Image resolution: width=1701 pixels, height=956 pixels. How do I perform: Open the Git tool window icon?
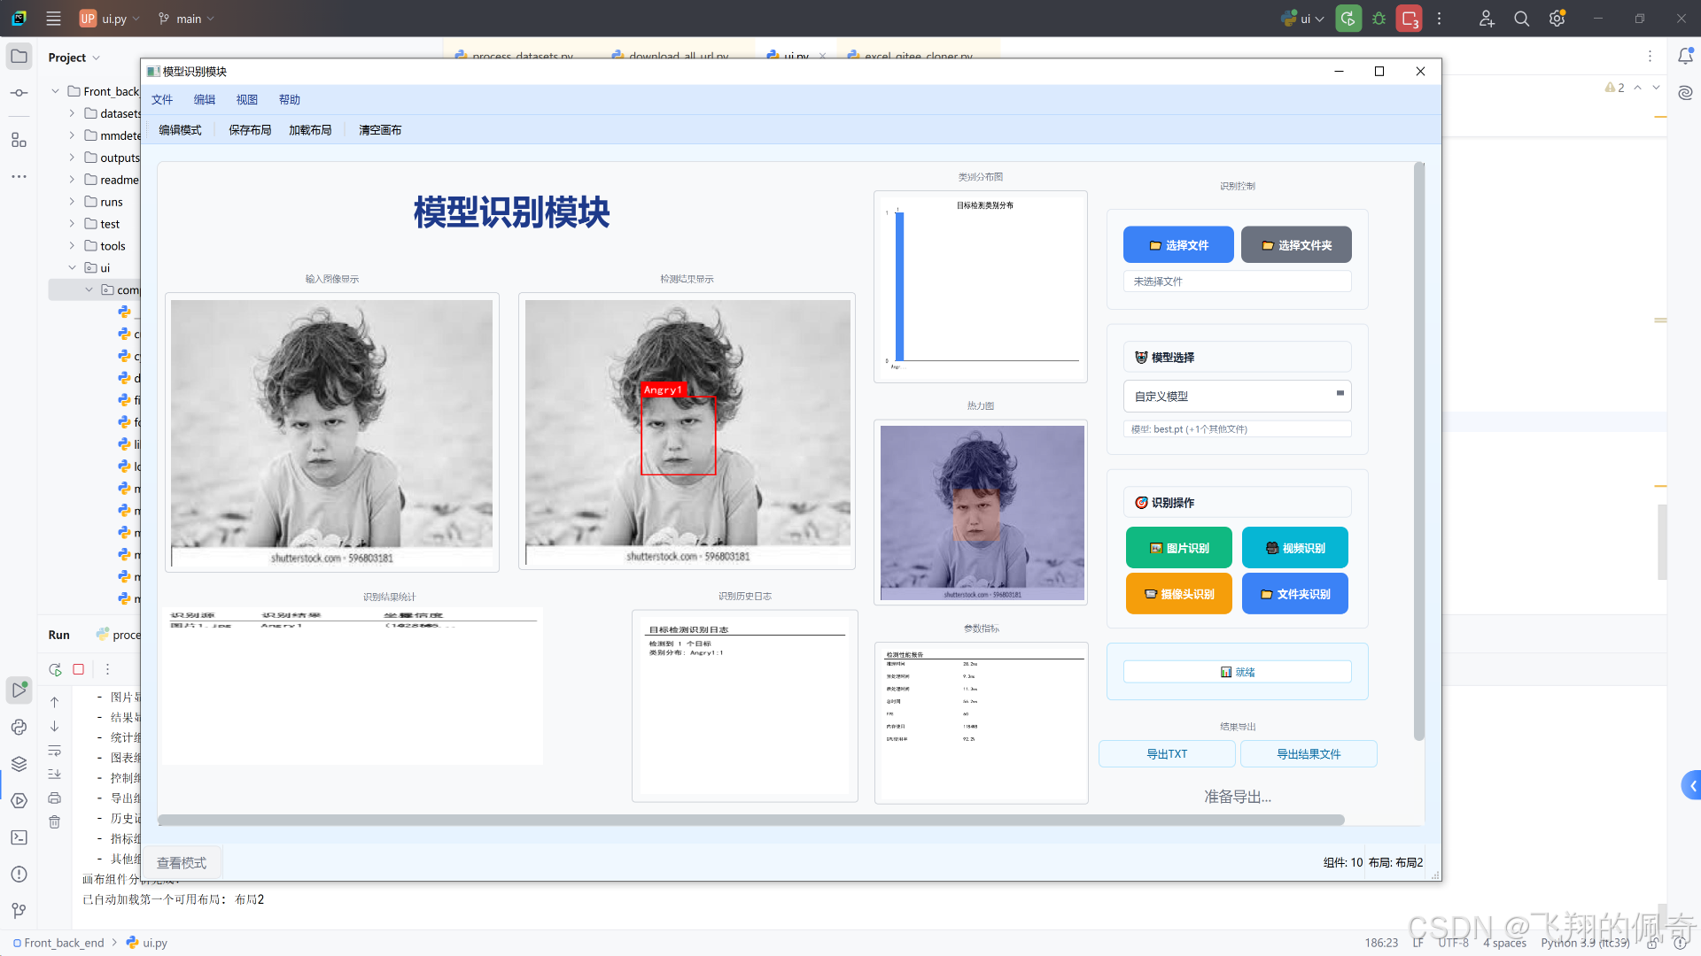[x=19, y=911]
